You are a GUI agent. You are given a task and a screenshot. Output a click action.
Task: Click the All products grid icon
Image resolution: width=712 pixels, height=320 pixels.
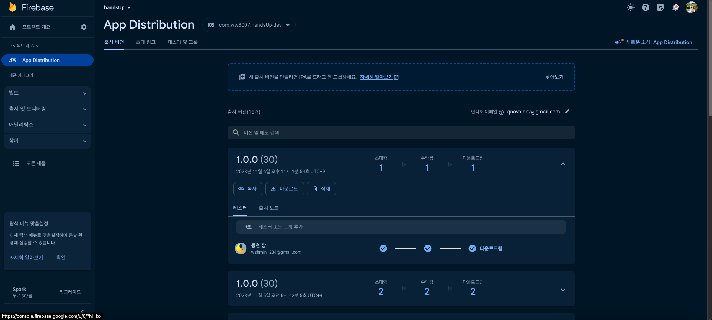[x=16, y=164]
